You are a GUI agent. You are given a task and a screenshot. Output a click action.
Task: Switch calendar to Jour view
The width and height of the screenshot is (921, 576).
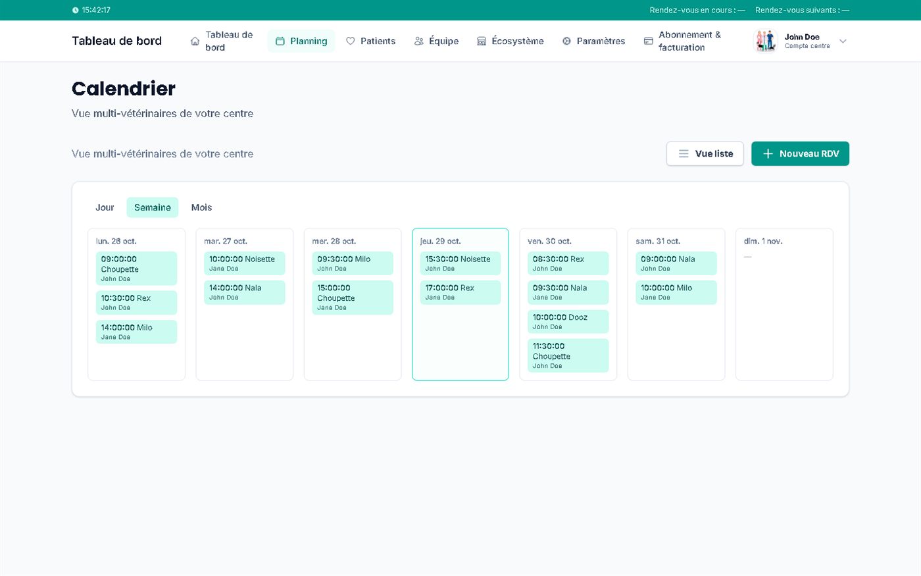click(105, 207)
